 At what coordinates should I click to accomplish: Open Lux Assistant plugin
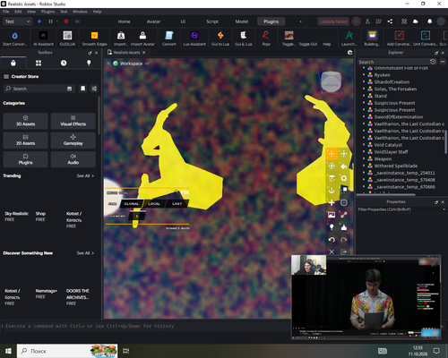point(194,38)
